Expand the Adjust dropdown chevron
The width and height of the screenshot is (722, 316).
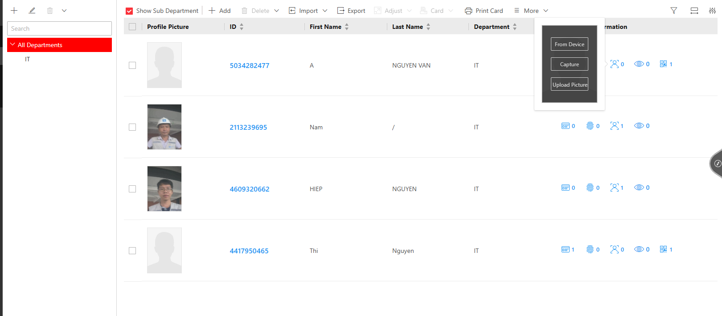409,11
